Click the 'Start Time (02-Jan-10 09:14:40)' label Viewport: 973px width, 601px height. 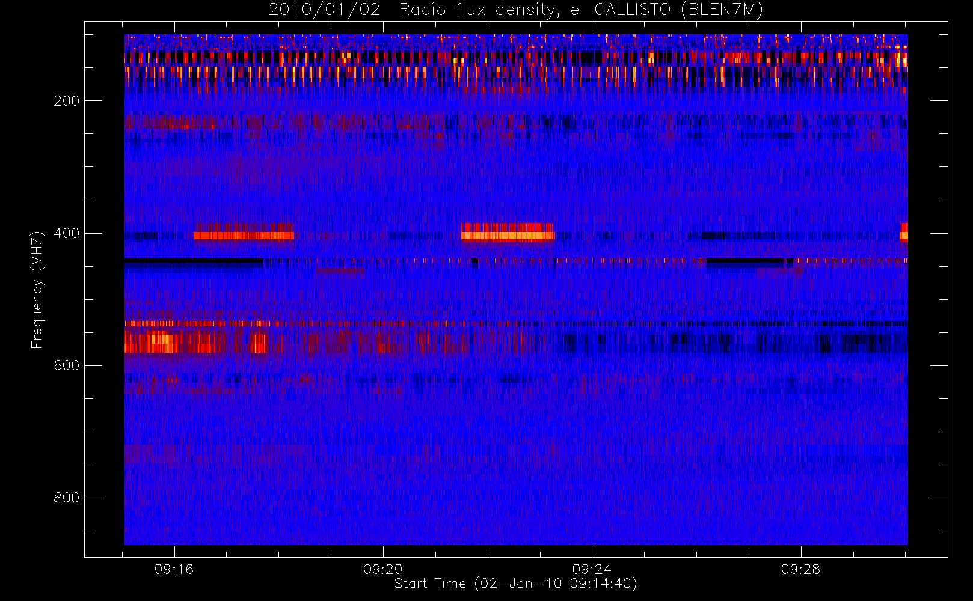(516, 584)
